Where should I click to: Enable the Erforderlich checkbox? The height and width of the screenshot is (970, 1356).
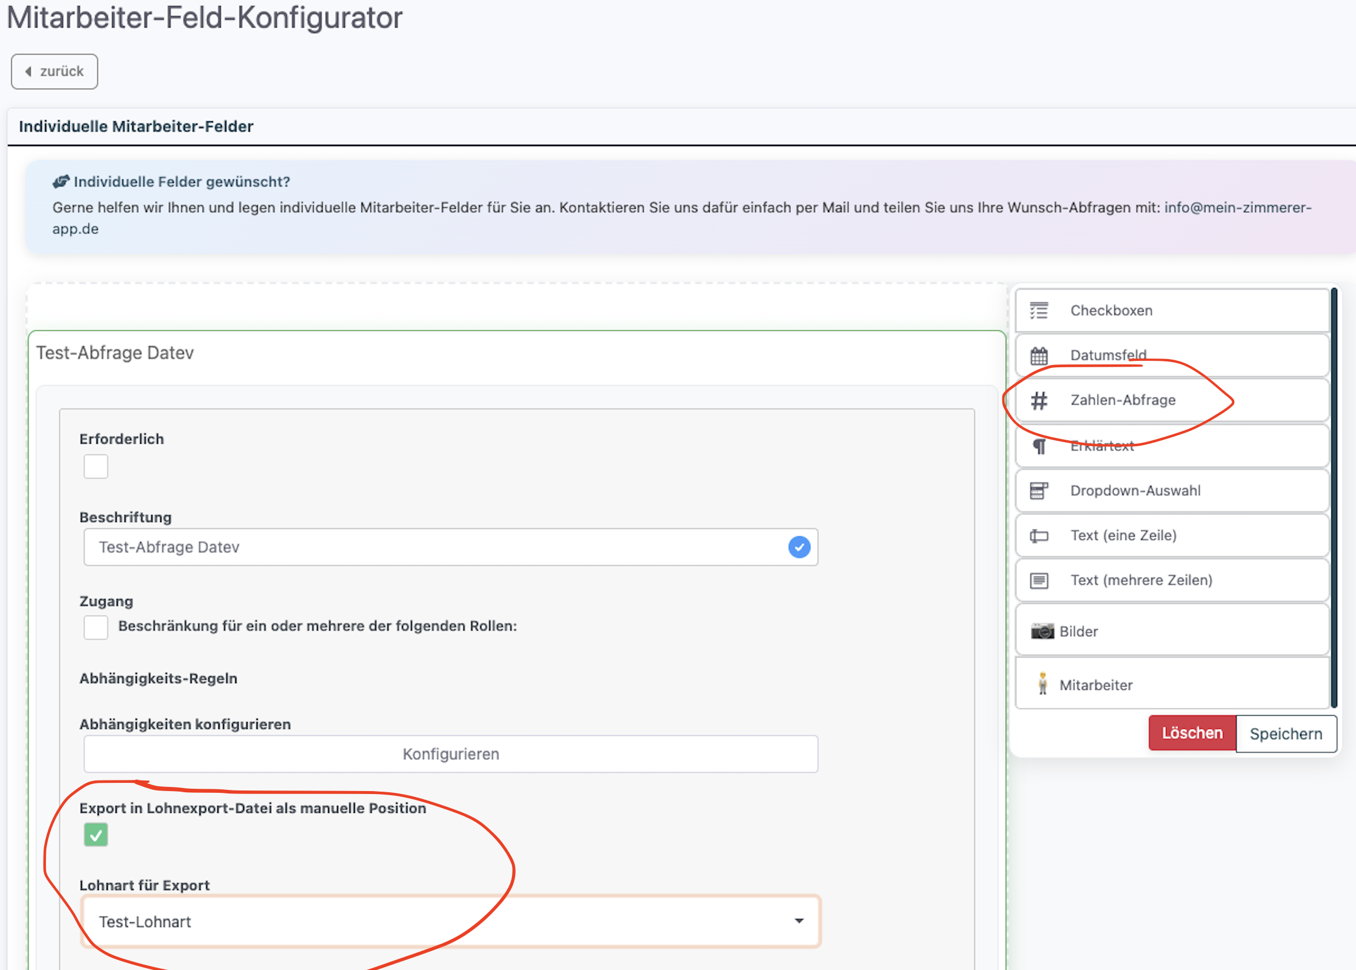click(95, 467)
